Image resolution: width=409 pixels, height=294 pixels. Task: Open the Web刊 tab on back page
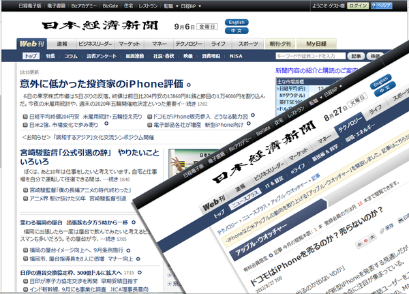click(32, 44)
